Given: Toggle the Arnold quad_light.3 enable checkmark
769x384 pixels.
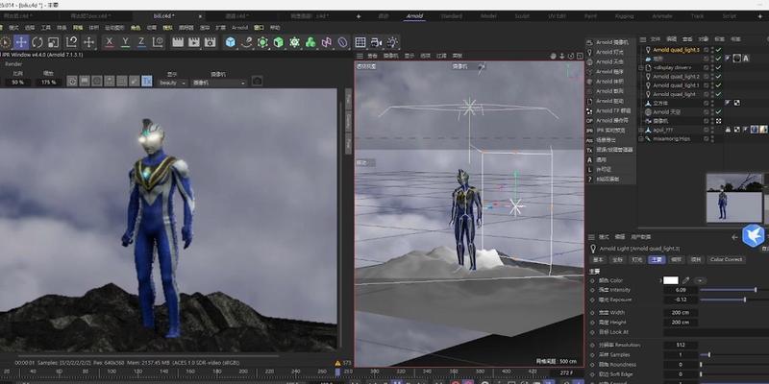Looking at the screenshot, I should (718, 50).
